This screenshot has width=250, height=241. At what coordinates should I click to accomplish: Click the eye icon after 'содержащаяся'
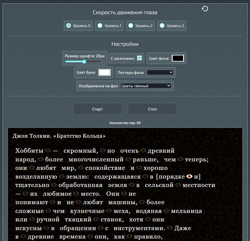pos(145,176)
